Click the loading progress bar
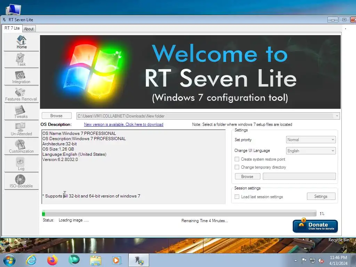The image size is (356, 267). pyautogui.click(x=179, y=213)
